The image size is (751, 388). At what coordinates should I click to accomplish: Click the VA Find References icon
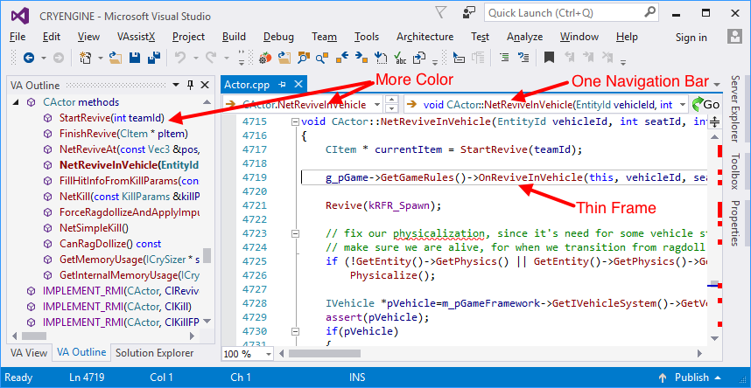[x=322, y=58]
